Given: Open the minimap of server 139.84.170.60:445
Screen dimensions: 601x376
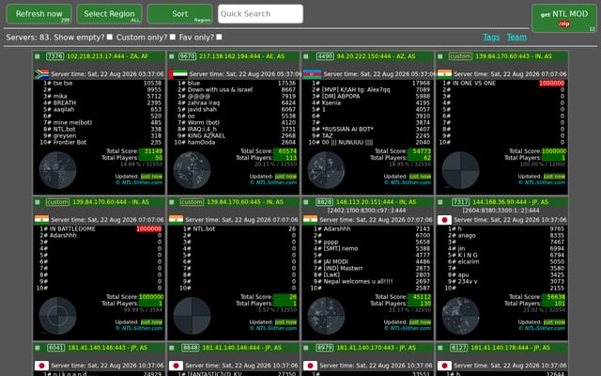Looking at the screenshot, I should tap(192, 316).
